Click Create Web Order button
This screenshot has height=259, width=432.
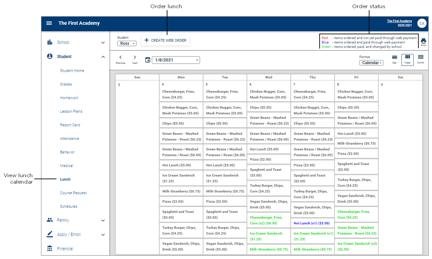click(165, 40)
